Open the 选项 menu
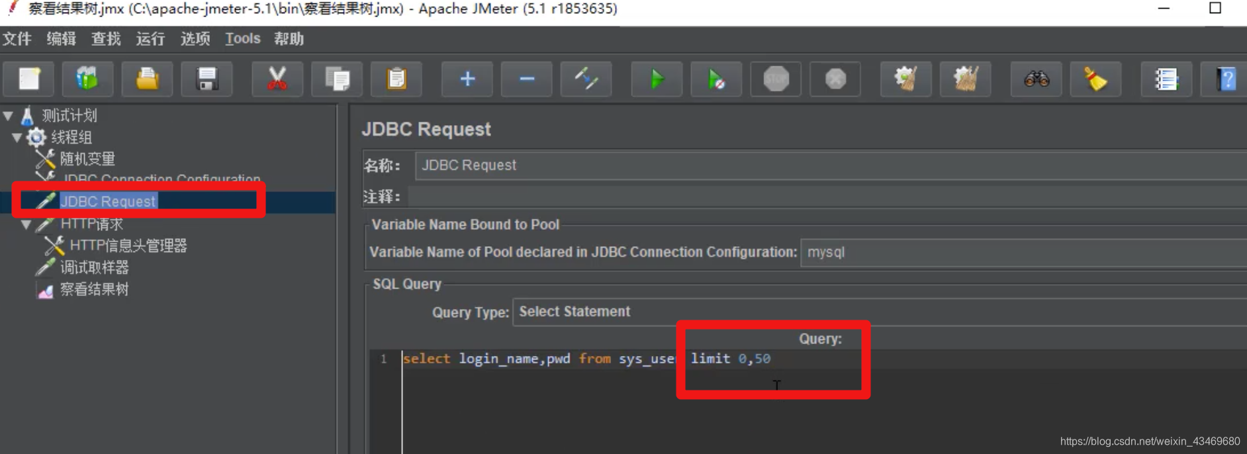1247x454 pixels. click(195, 39)
